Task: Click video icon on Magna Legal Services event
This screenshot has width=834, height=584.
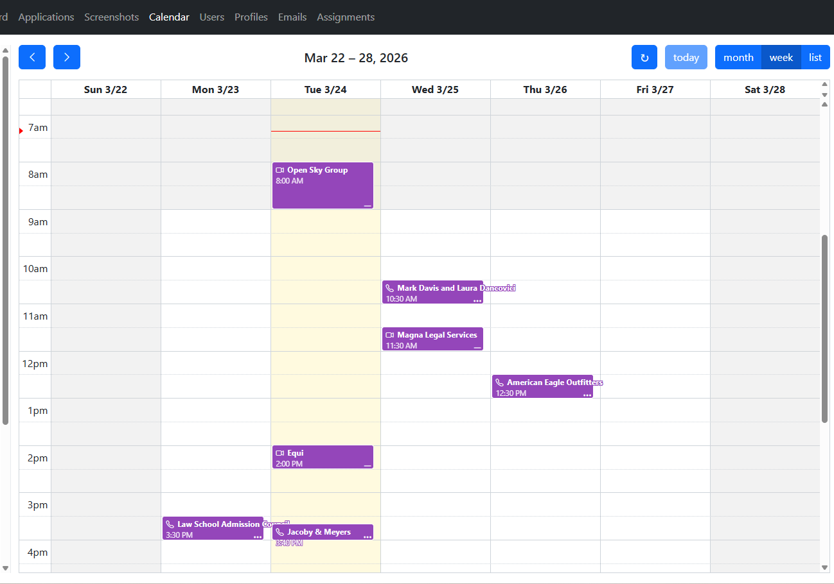Action: click(x=389, y=335)
